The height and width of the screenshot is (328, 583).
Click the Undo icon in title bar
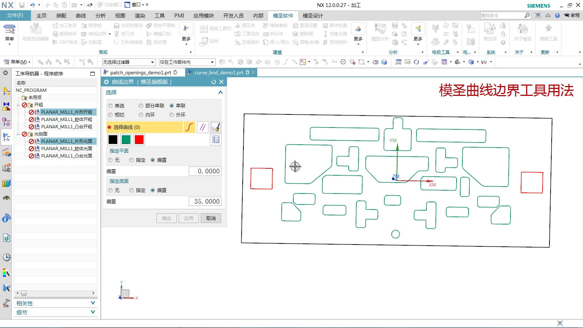tap(32, 5)
